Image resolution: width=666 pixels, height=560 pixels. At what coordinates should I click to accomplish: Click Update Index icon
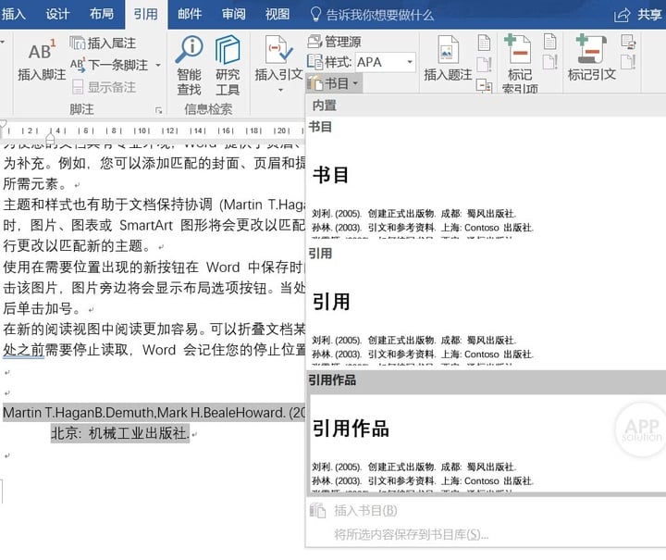tap(549, 62)
